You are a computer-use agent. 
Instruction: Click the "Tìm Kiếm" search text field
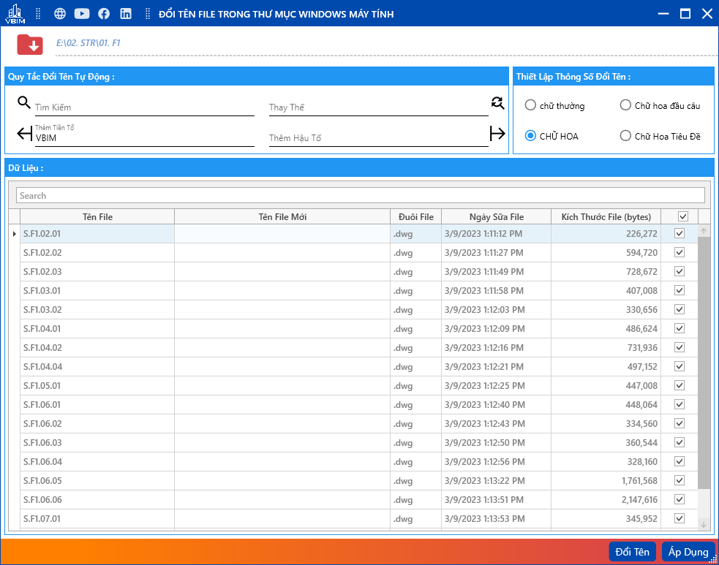144,107
